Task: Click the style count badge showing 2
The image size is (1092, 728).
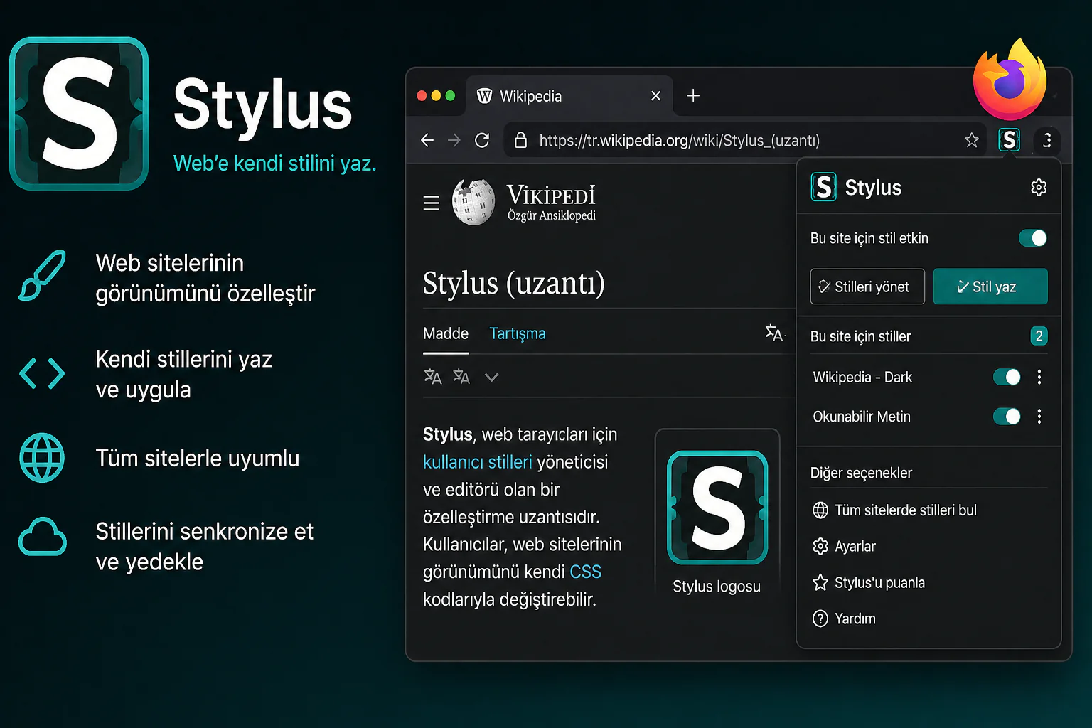Action: 1039,336
